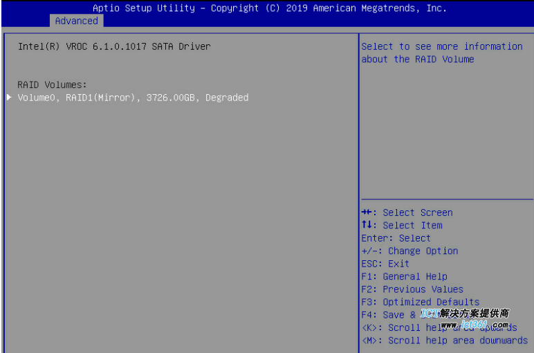Click the '+/-: Change Option' hint
The width and height of the screenshot is (534, 353).
click(x=409, y=251)
